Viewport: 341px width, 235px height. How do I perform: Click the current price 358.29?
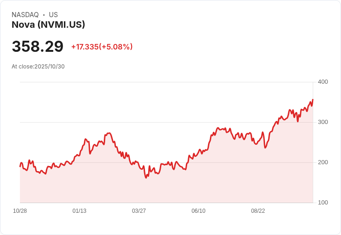point(38,47)
